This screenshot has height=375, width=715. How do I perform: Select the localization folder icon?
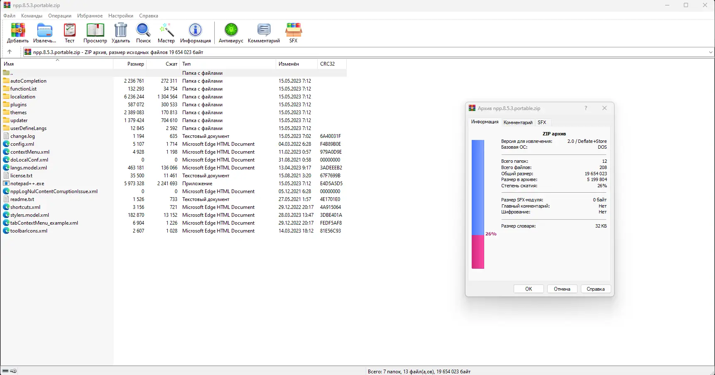point(6,96)
